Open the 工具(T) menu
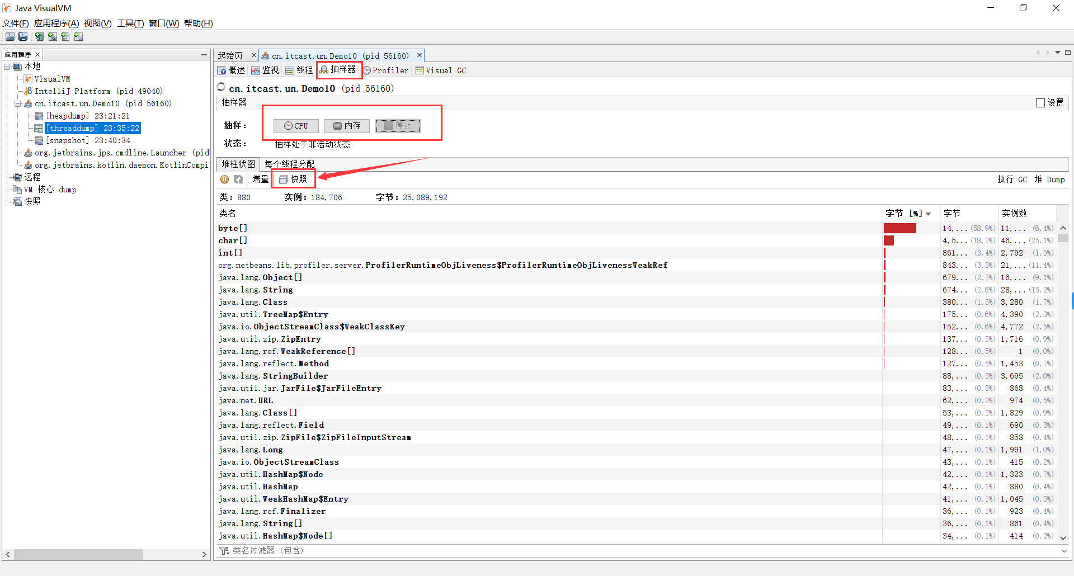This screenshot has height=576, width=1074. (130, 23)
